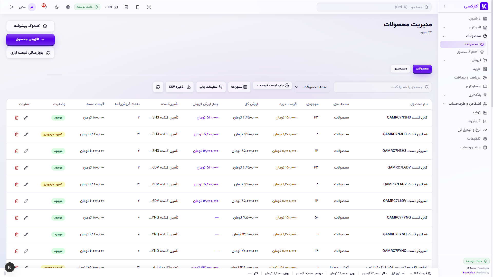Viewport: 493px width, 277px height.
Task: Open the barcode scanner icon in header
Action: (x=149, y=7)
